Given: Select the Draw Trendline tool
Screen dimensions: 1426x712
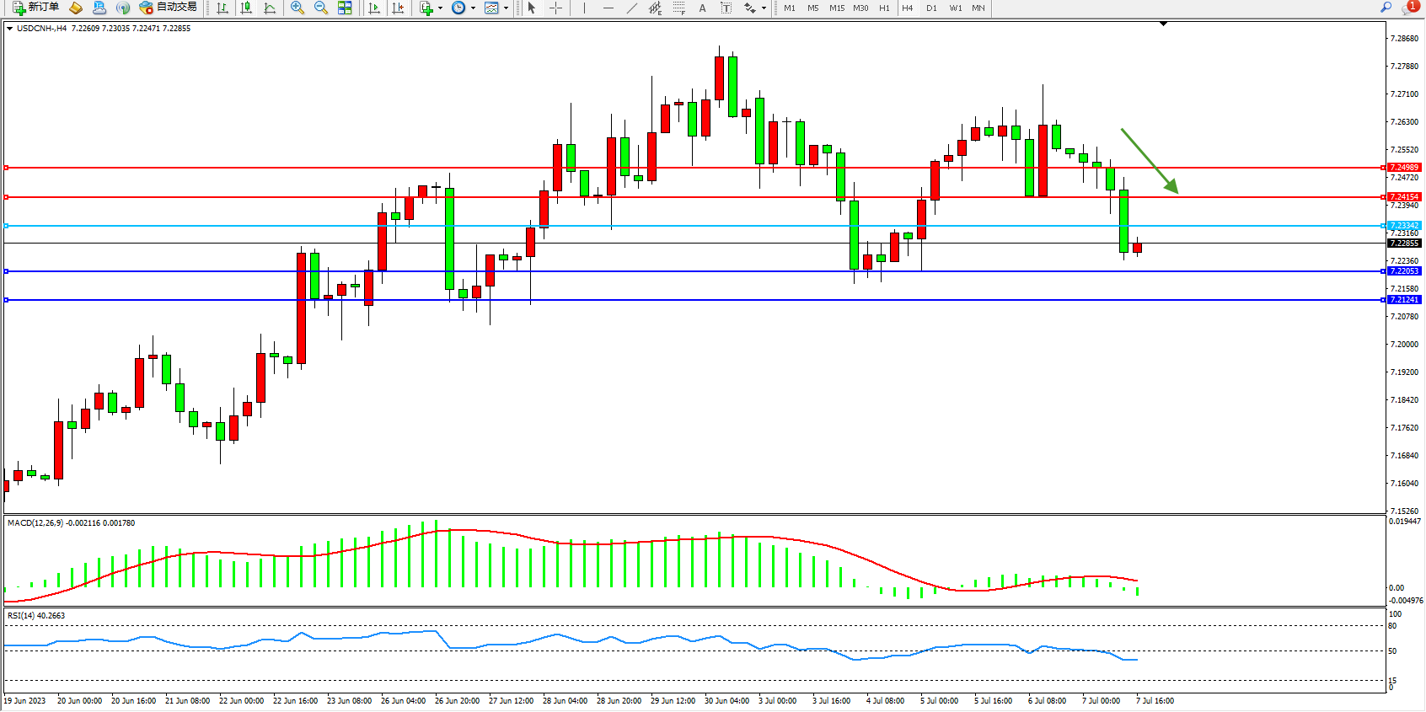Looking at the screenshot, I should coord(631,8).
